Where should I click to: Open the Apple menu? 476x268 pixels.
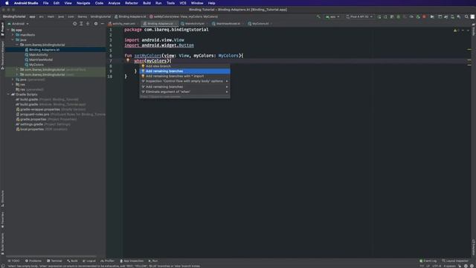pos(7,3)
